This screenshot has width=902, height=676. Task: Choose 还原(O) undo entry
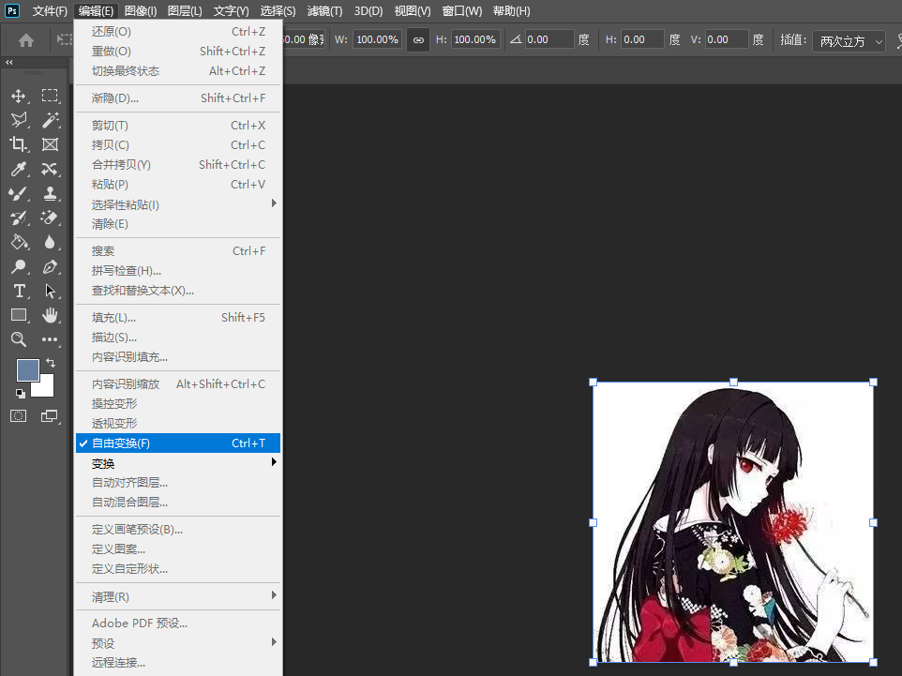pyautogui.click(x=178, y=32)
